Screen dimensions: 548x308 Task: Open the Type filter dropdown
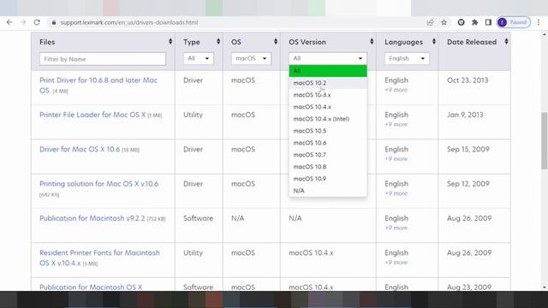[198, 58]
